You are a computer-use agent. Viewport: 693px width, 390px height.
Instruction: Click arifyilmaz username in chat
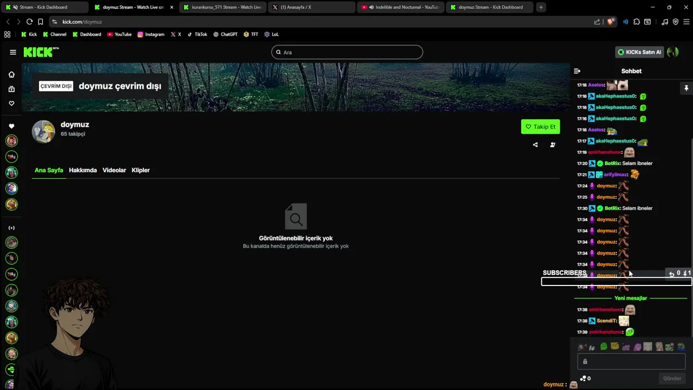(x=616, y=174)
